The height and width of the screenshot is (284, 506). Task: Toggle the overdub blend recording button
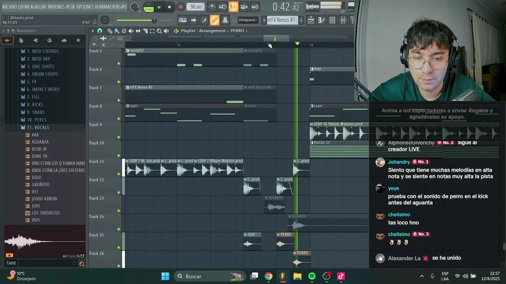tap(244, 7)
